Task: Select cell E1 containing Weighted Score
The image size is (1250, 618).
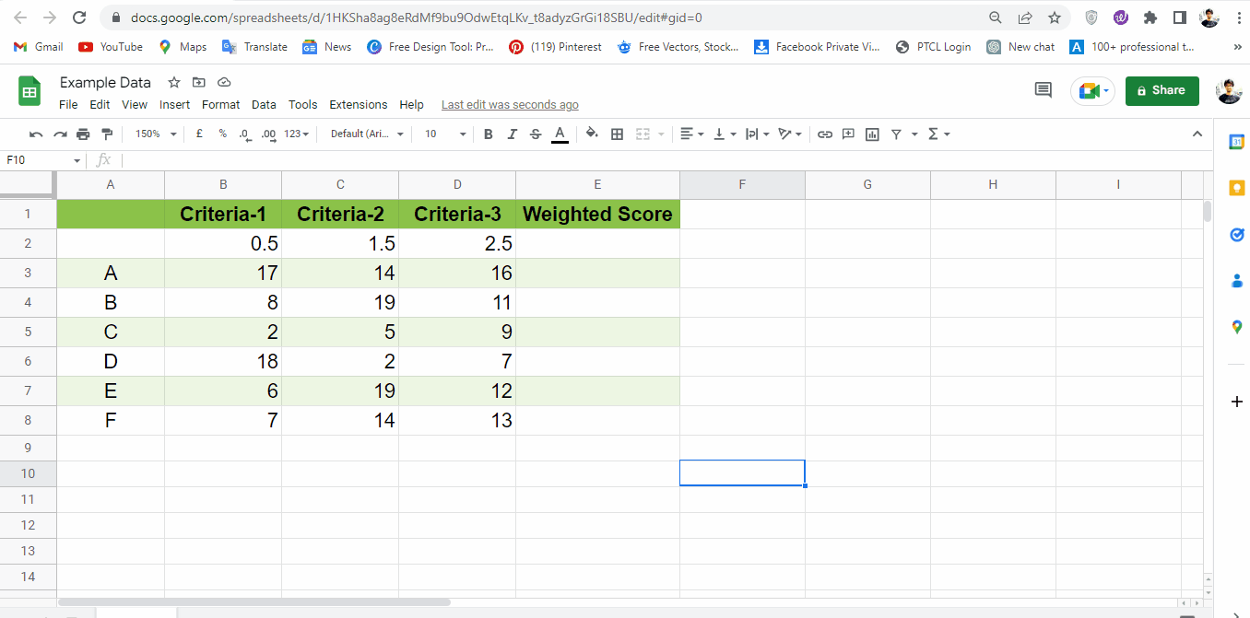Action: click(597, 214)
